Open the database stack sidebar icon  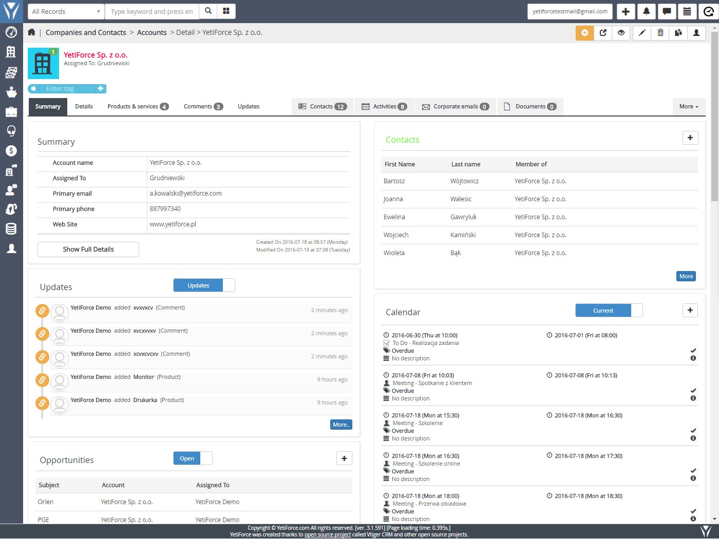click(11, 229)
